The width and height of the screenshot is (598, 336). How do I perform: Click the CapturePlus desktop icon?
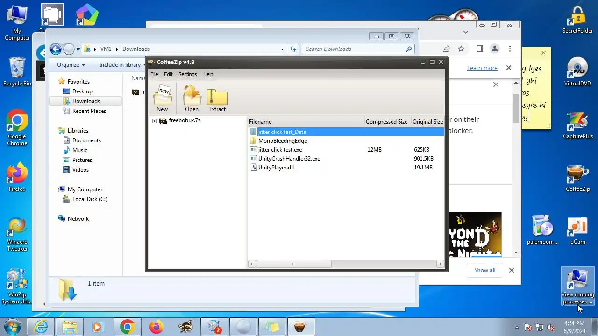577,125
